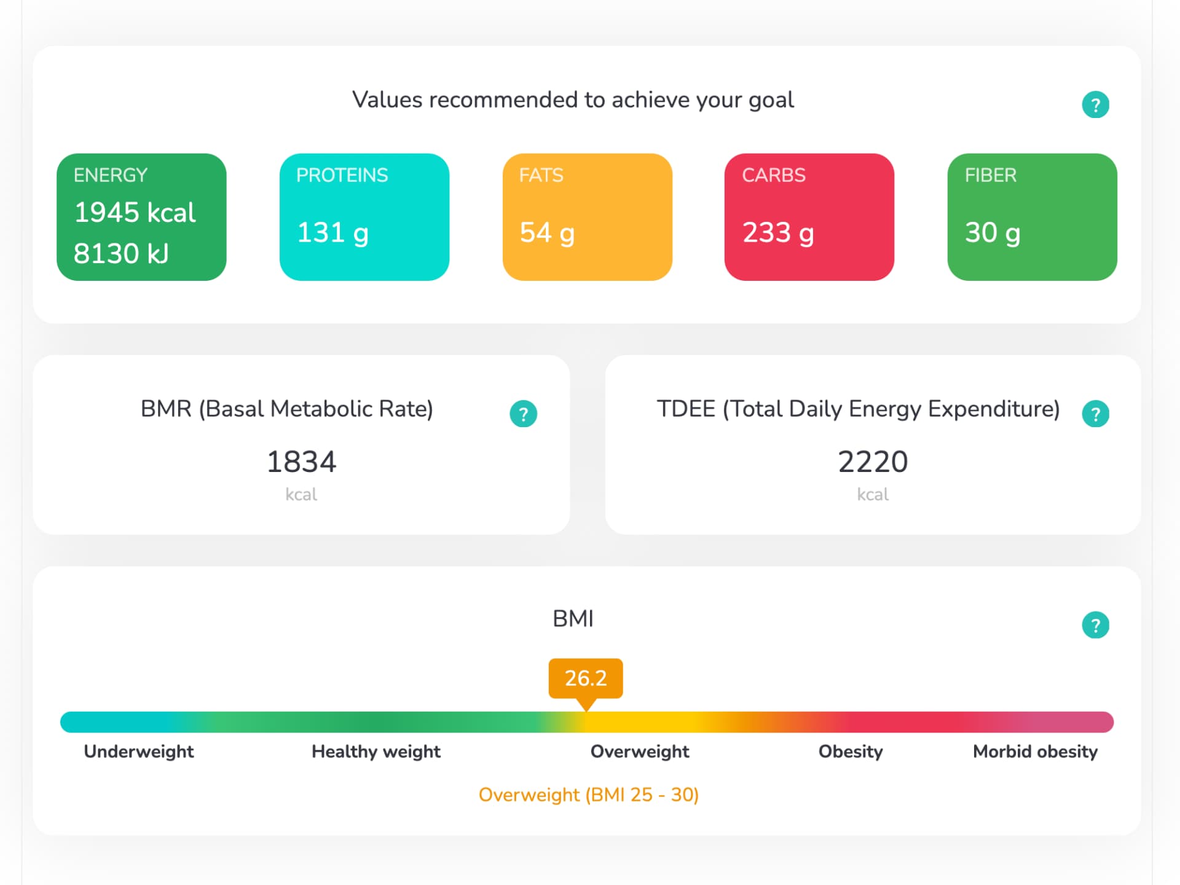The height and width of the screenshot is (885, 1180).
Task: Select the Obesity label
Action: pyautogui.click(x=850, y=751)
